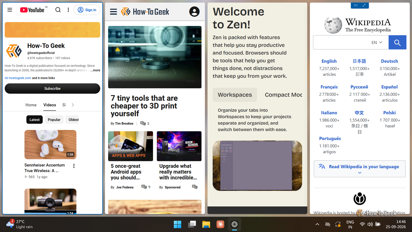Click the Sign in button on YouTube
412x232 pixels.
[87, 10]
